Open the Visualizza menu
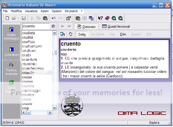Screen dimensions: 173x127 pos(31,11)
